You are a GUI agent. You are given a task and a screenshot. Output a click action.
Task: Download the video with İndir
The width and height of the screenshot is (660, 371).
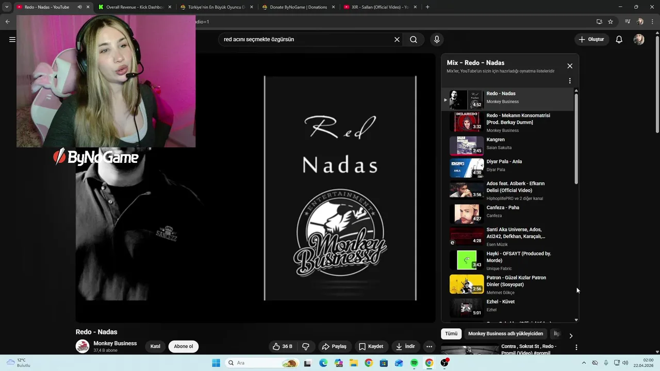click(x=405, y=347)
